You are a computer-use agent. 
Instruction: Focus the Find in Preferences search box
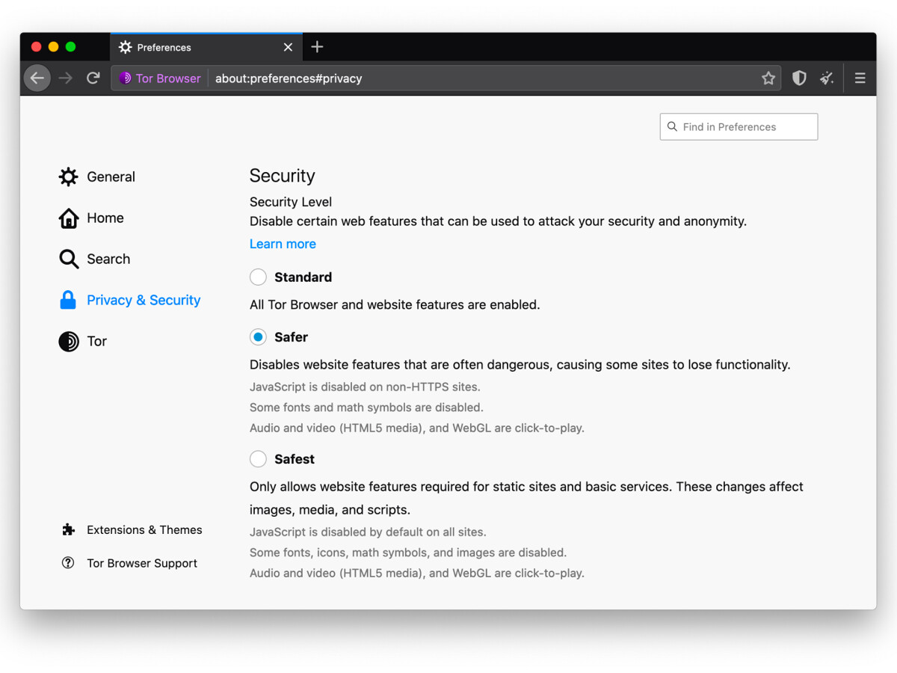(x=739, y=127)
